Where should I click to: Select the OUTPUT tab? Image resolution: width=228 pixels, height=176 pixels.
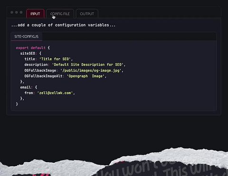(87, 14)
